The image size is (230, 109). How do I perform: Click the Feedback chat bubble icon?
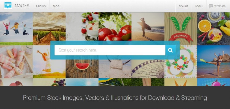pos(211,6)
